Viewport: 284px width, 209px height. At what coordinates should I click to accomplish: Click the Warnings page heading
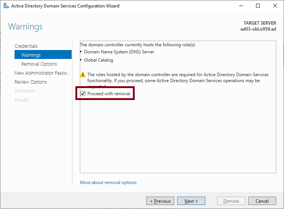coord(25,26)
